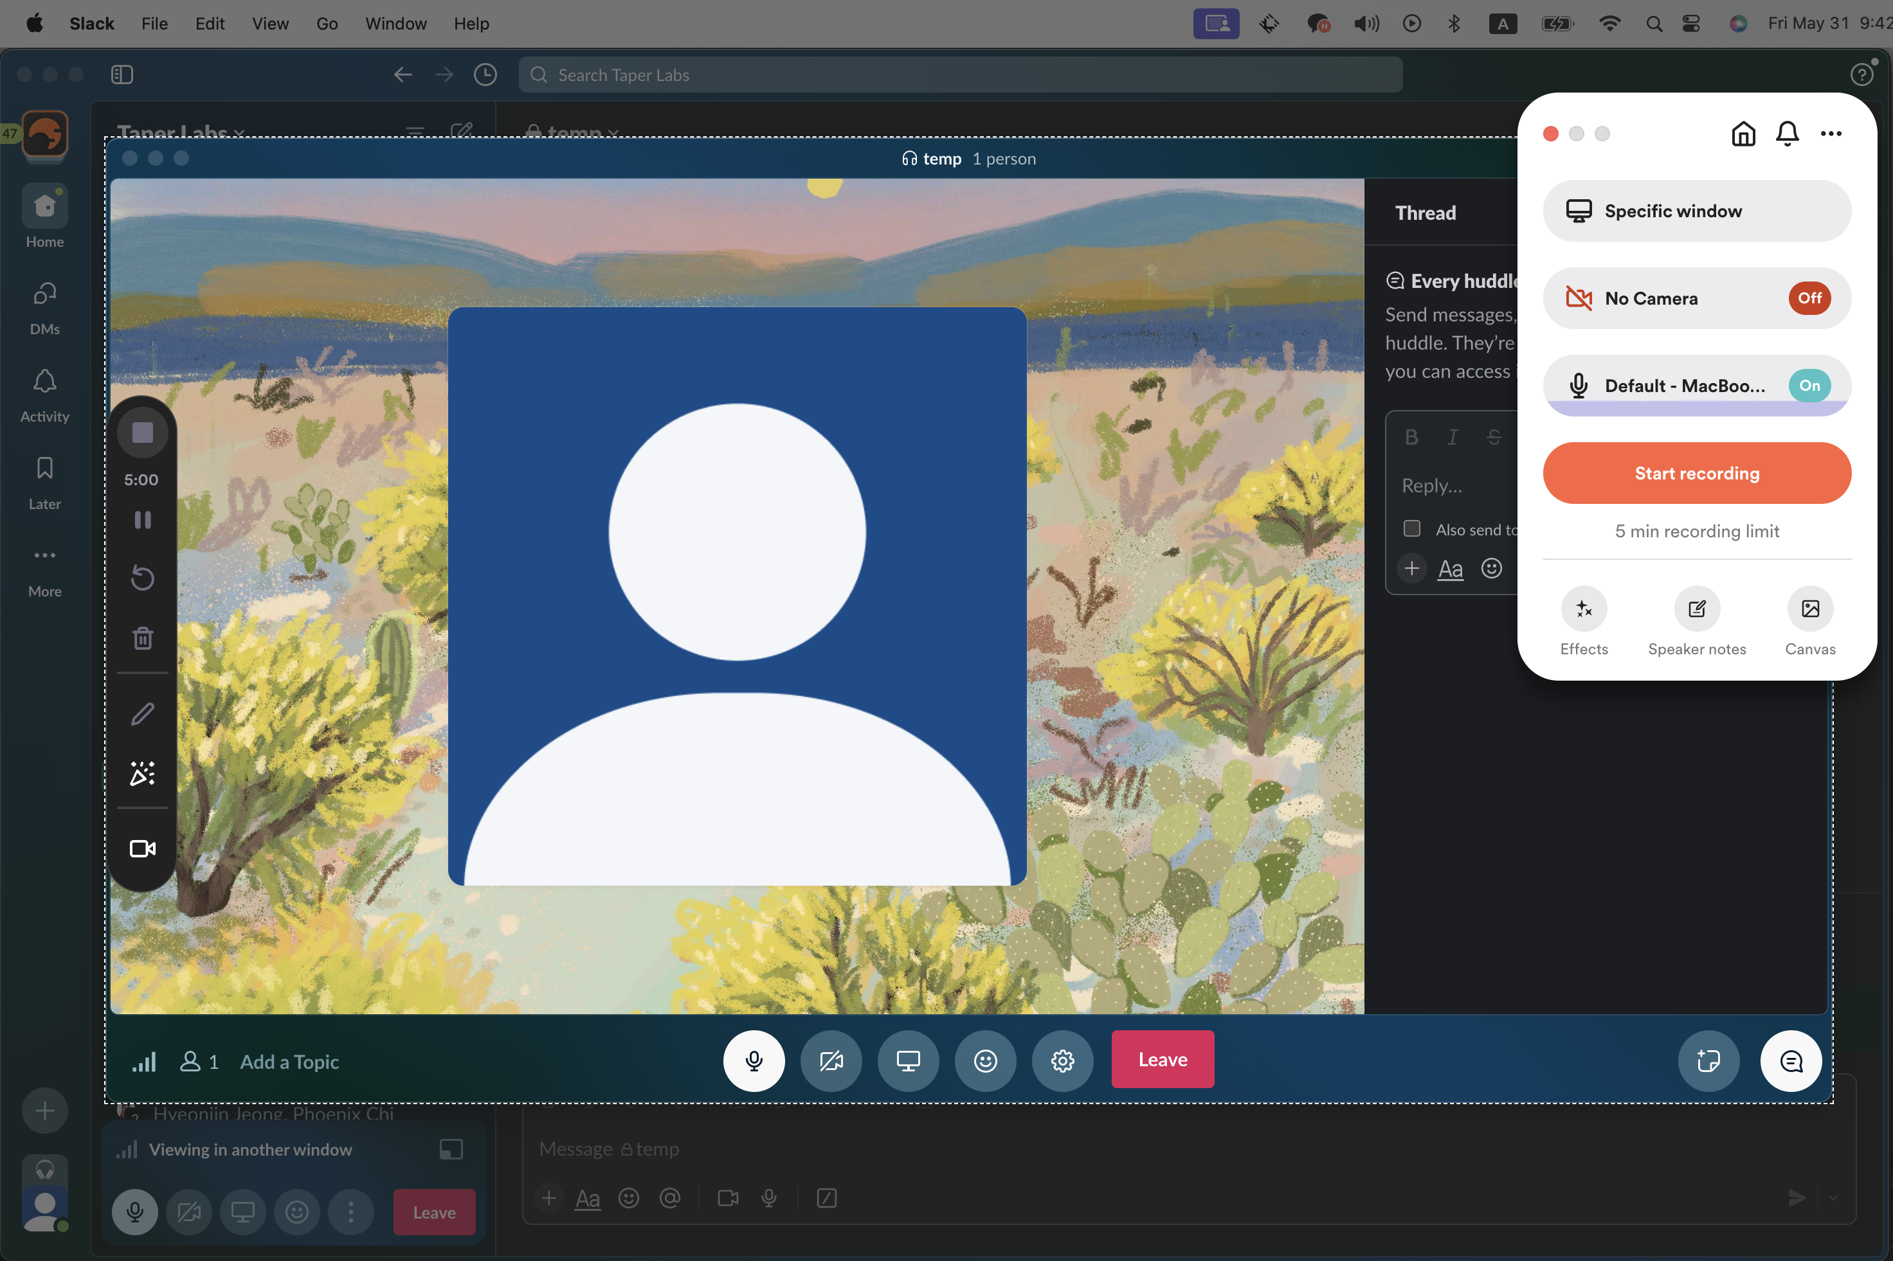Open send options next to send arrow
The height and width of the screenshot is (1261, 1893).
pos(1833,1197)
